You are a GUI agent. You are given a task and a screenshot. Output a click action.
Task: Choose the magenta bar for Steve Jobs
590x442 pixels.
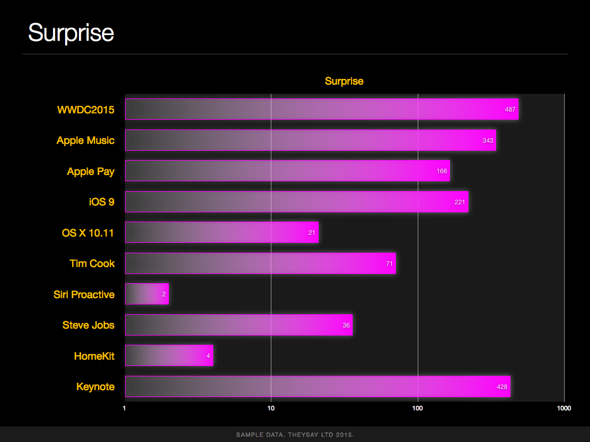pyautogui.click(x=239, y=325)
